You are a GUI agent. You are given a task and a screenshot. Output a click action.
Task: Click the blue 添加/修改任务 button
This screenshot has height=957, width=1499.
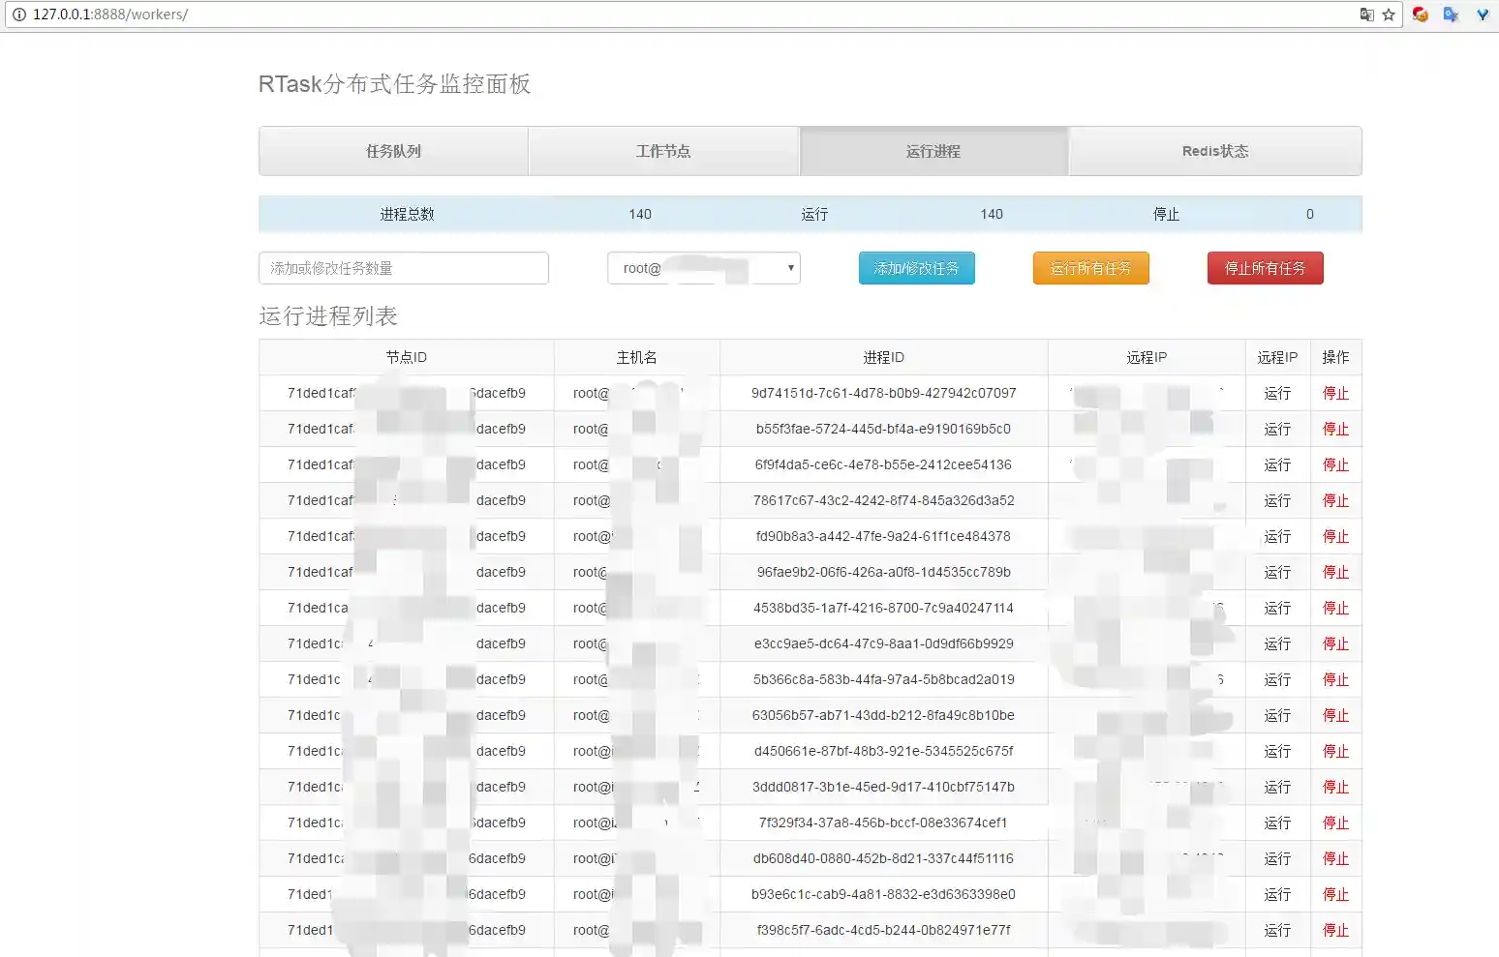coord(916,268)
